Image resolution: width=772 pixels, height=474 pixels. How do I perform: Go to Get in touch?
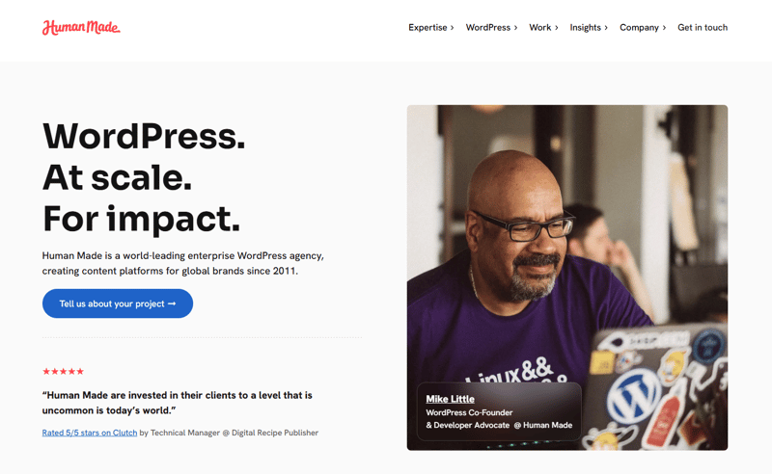click(x=703, y=28)
